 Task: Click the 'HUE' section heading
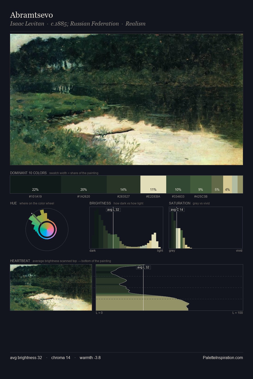(x=13, y=203)
